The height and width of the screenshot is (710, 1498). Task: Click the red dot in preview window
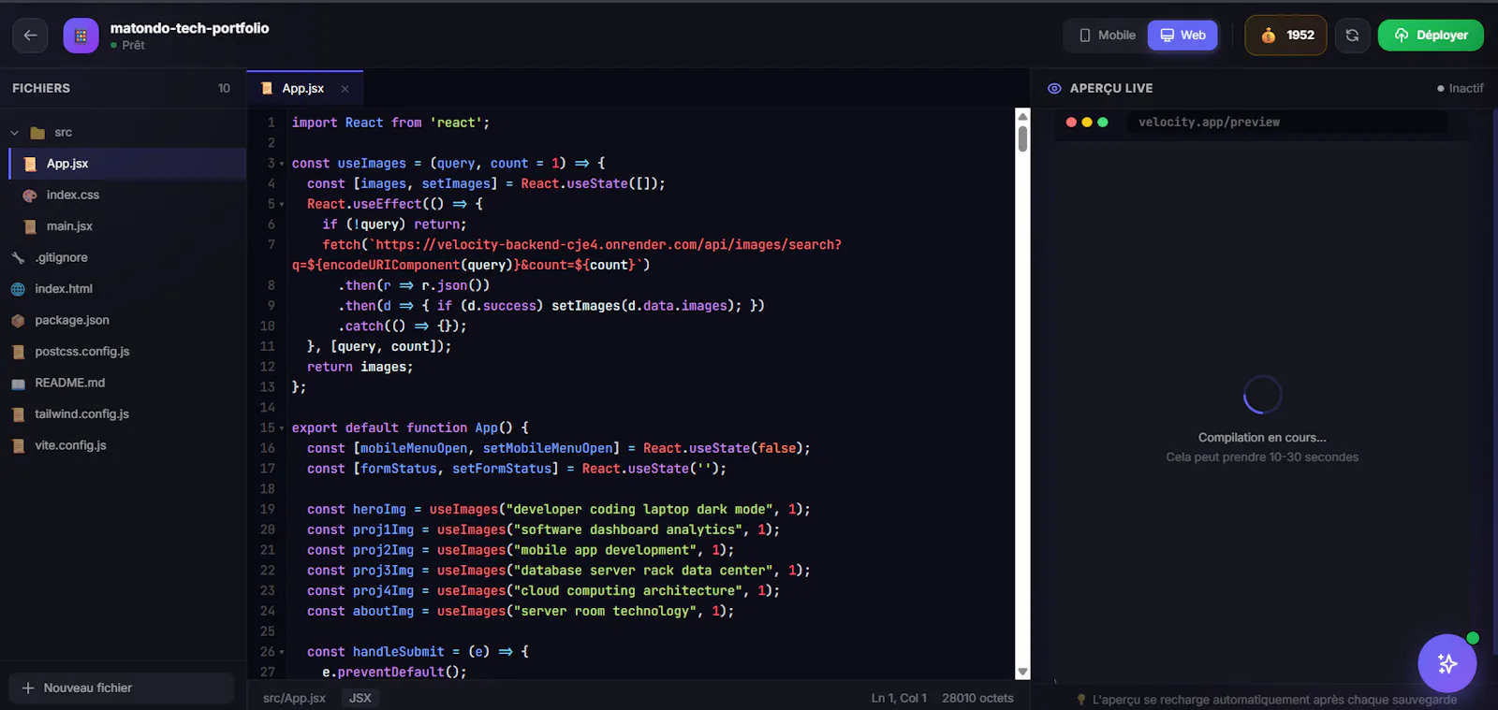pyautogui.click(x=1071, y=123)
